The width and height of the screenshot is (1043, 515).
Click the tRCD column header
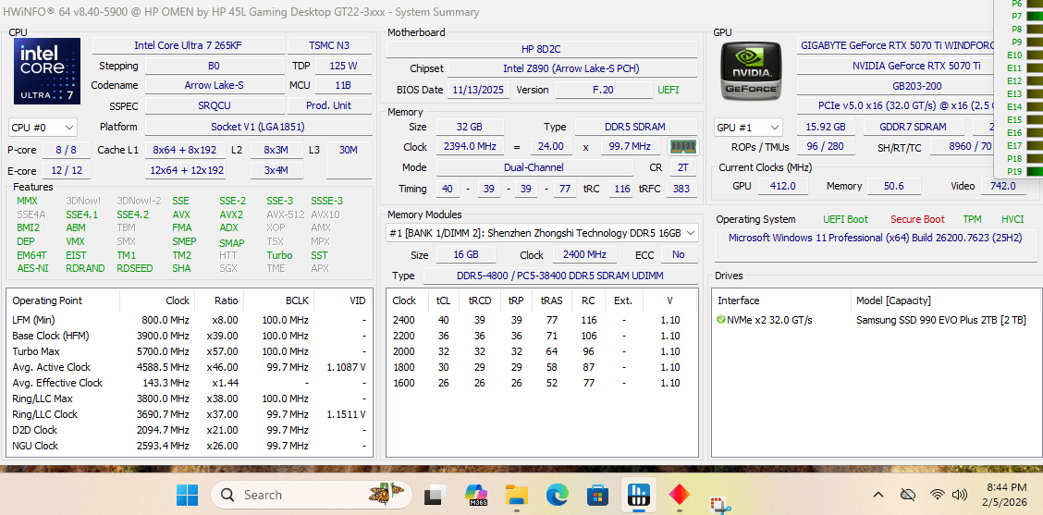[x=479, y=300]
